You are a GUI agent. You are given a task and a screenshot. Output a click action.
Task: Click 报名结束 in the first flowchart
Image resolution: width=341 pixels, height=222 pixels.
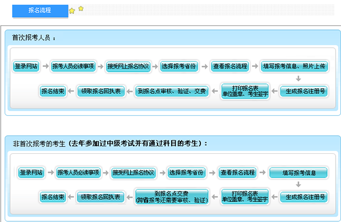(x=53, y=91)
